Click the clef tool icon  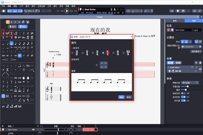[3, 33]
